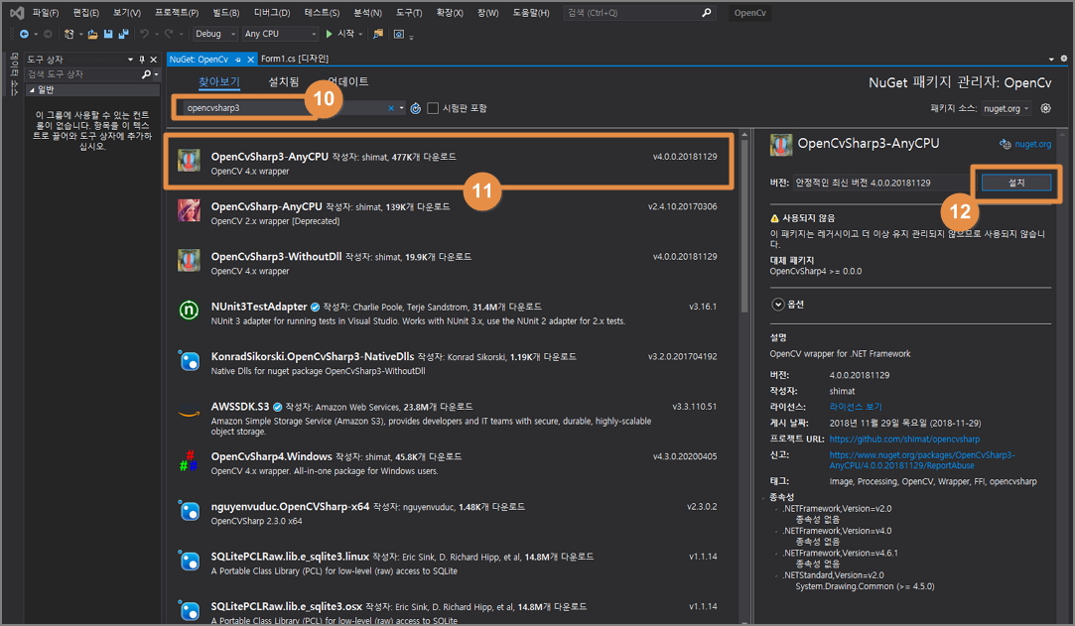This screenshot has width=1075, height=626.
Task: Open the 라이선스 보기 link
Action: pyautogui.click(x=856, y=406)
